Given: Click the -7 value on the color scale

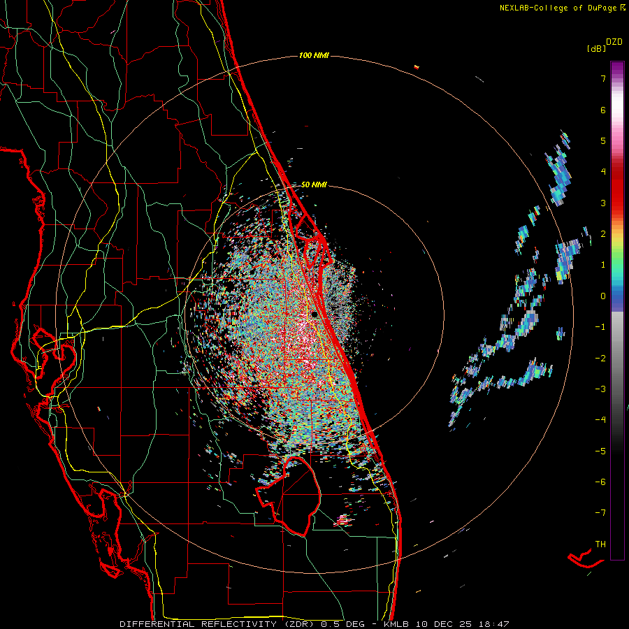Looking at the screenshot, I should (600, 513).
